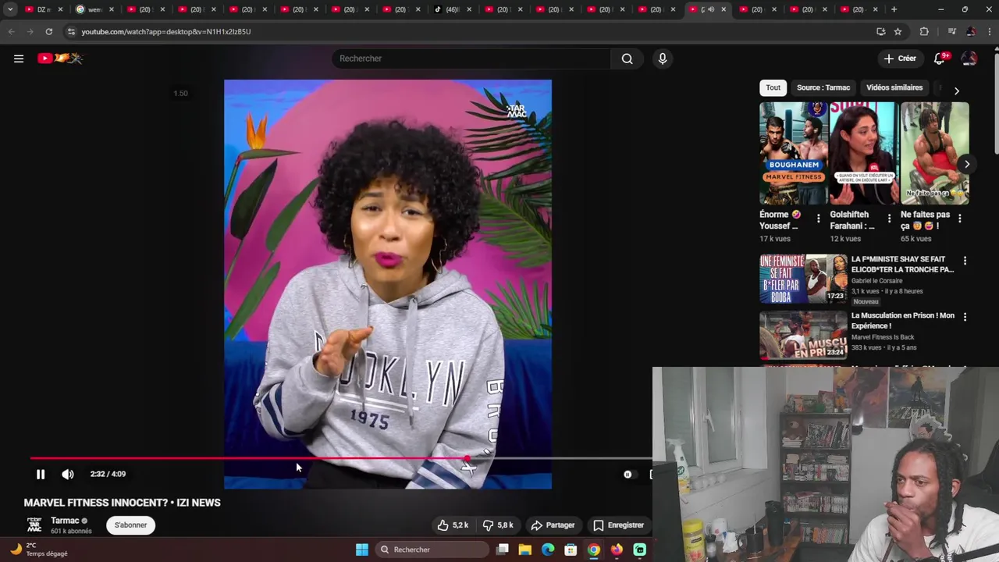The image size is (999, 562).
Task: Select the Source : Tarmac chip
Action: pyautogui.click(x=823, y=87)
